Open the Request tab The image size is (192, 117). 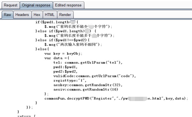pos(11,5)
